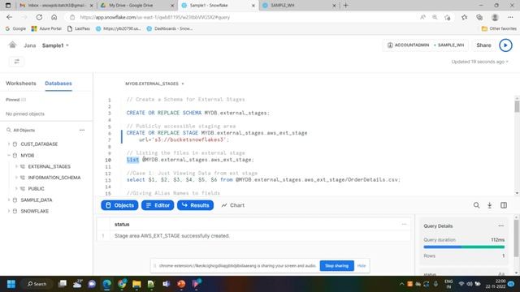The width and height of the screenshot is (520, 292).
Task: Show hidden system tray icons
Action: (x=401, y=284)
